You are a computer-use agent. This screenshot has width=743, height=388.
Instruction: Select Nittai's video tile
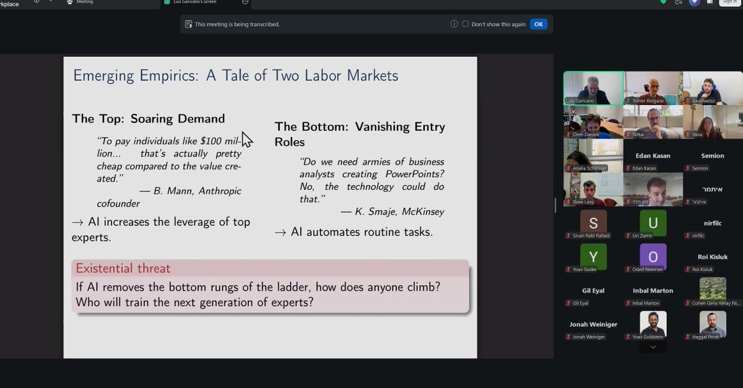coord(653,122)
